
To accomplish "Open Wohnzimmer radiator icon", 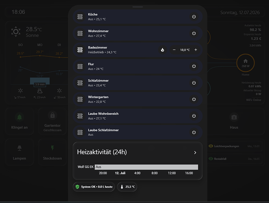I will click(x=80, y=33).
